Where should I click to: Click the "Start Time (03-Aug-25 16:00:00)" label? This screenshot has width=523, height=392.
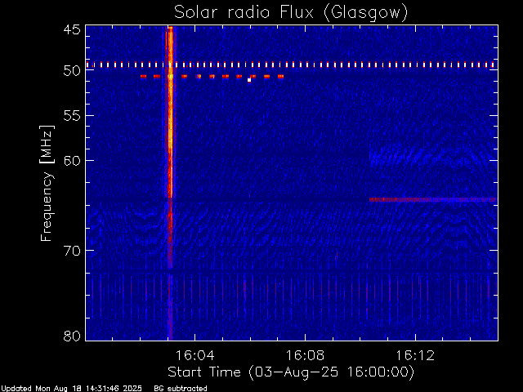[x=291, y=372]
